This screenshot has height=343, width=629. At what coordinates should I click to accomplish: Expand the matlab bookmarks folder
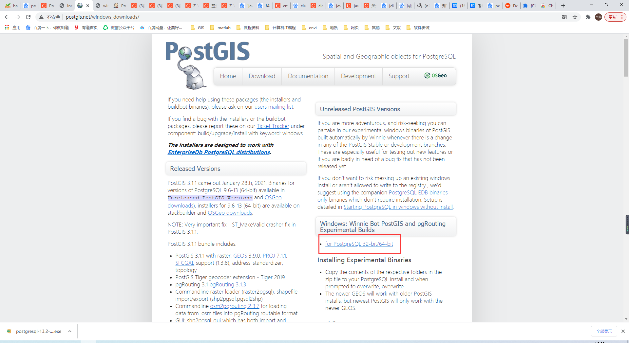tap(220, 28)
